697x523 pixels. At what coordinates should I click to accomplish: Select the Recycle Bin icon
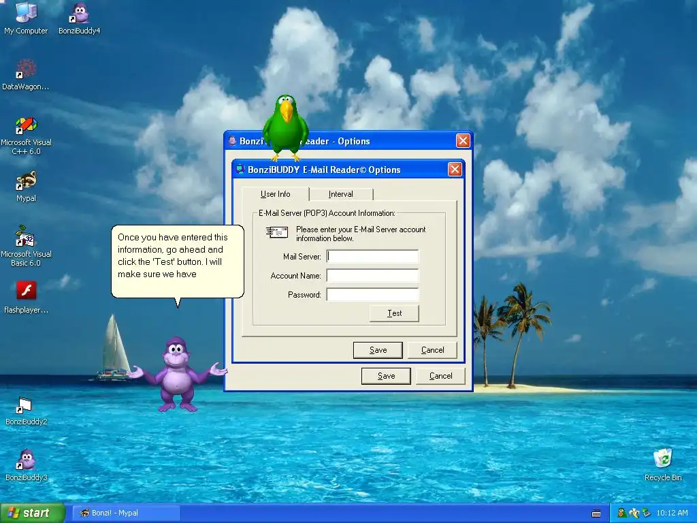pyautogui.click(x=663, y=465)
